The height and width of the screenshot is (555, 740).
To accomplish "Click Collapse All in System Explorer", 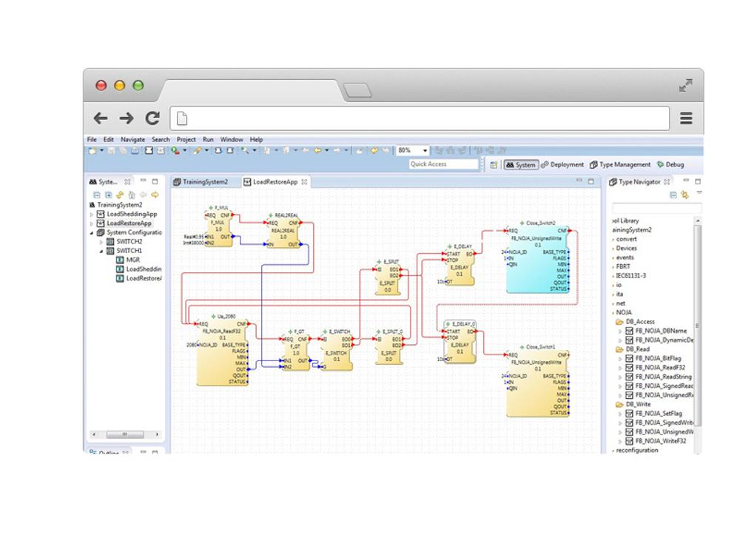I will coord(96,195).
